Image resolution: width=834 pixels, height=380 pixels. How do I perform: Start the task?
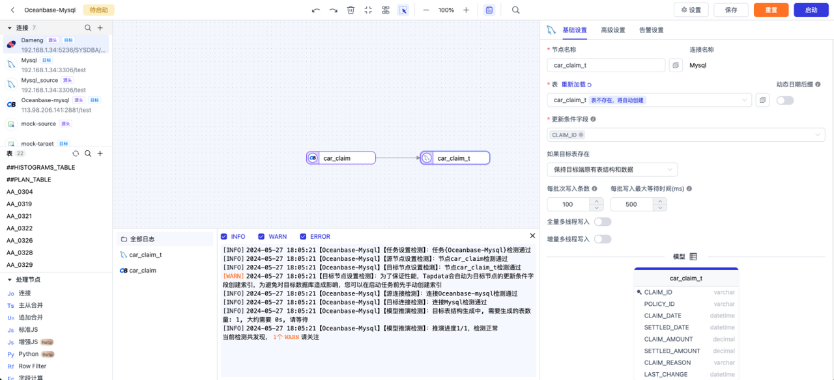click(x=811, y=10)
